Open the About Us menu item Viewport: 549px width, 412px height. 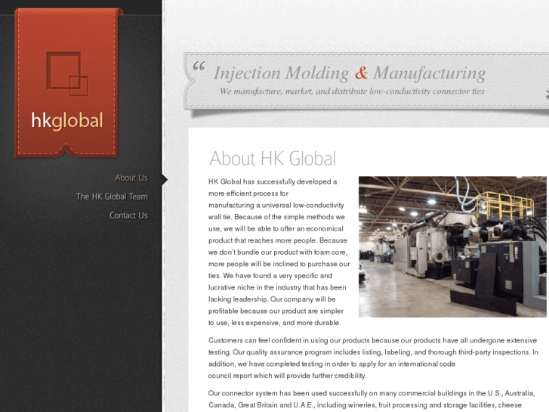coord(131,178)
